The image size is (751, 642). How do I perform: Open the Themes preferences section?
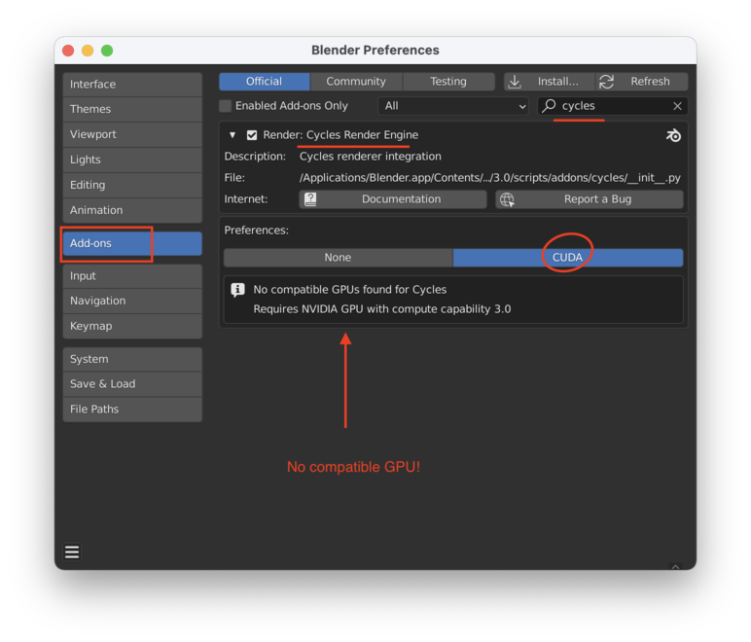[x=132, y=109]
